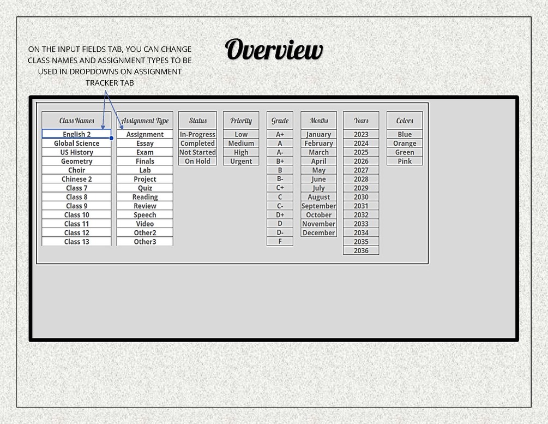Click the Orange color cell
Viewport: 548px width, 424px height.
pos(405,143)
